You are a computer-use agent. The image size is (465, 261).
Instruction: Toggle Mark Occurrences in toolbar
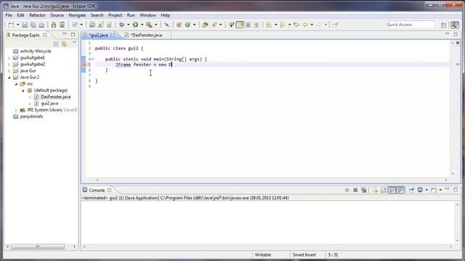(x=240, y=25)
